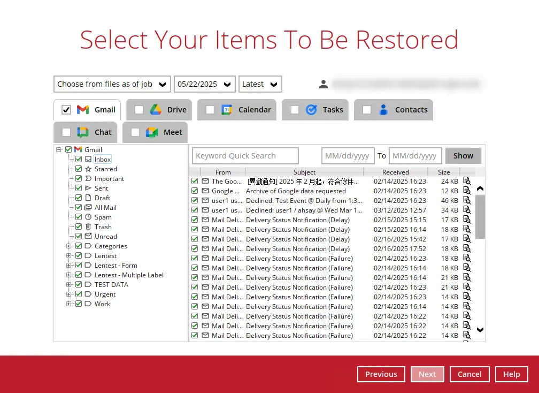539x393 pixels.
Task: Enable the Tasks service checkbox
Action: tap(294, 109)
